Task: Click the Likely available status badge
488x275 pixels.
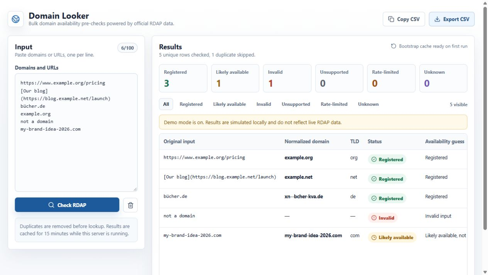Action: click(392, 238)
